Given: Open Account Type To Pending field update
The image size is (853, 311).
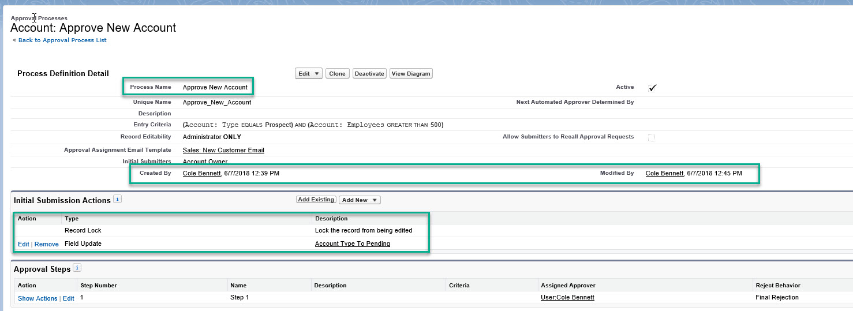Looking at the screenshot, I should point(352,243).
